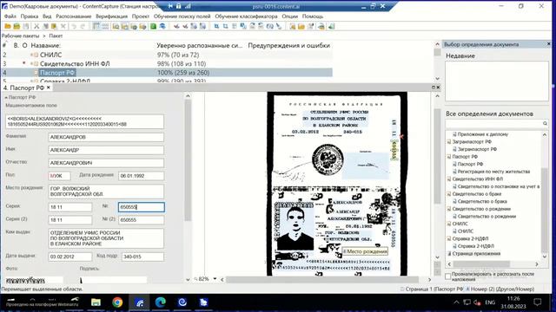Close the '4. Паспорт РФ' tab

point(49,88)
